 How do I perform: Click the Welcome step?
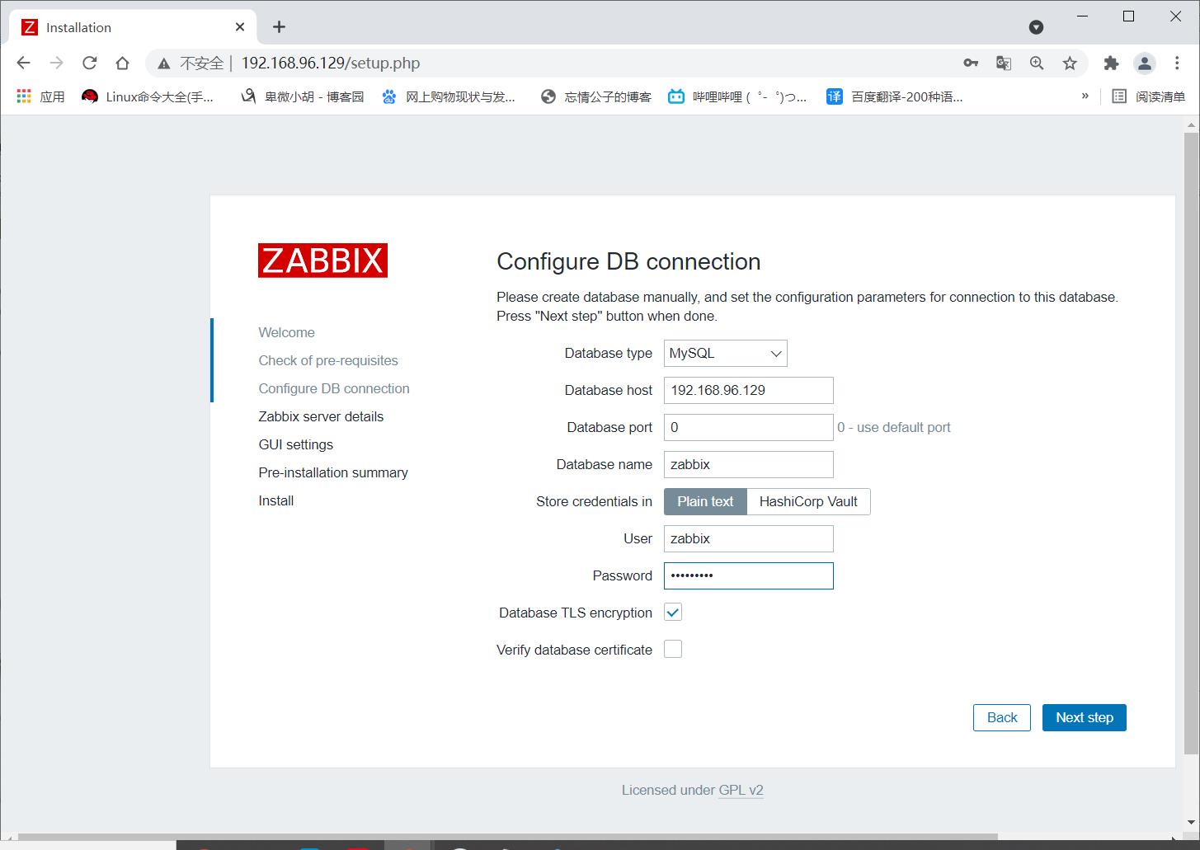coord(286,332)
